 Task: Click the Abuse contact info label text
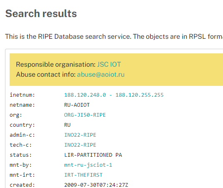click(x=46, y=74)
